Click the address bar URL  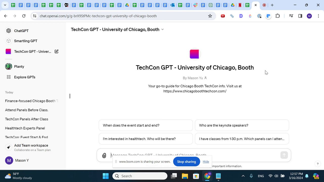click(98, 16)
